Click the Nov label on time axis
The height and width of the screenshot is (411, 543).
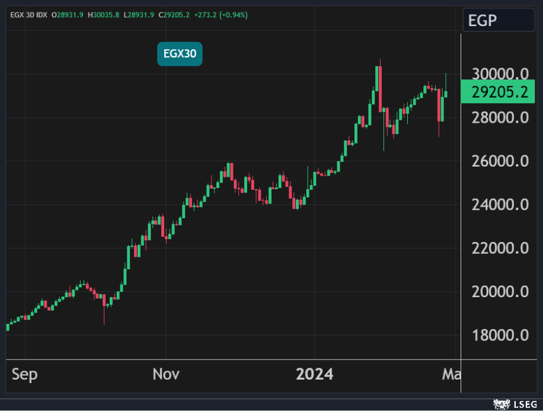167,374
